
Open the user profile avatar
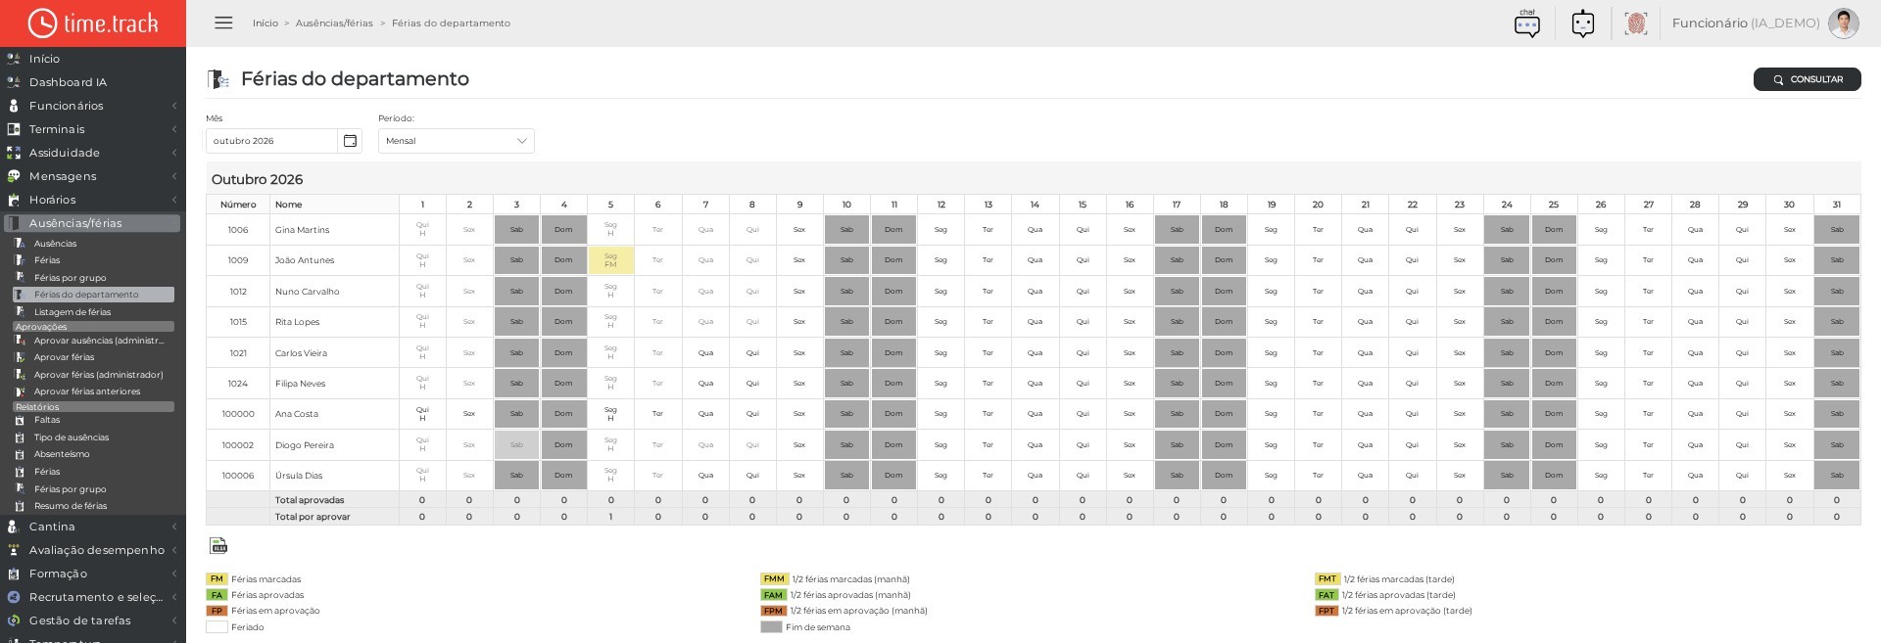pos(1843,23)
